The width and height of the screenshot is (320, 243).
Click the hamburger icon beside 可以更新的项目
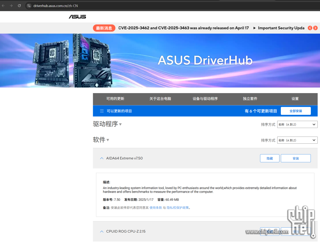(102, 111)
